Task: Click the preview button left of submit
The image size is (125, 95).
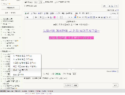Action: point(68,85)
